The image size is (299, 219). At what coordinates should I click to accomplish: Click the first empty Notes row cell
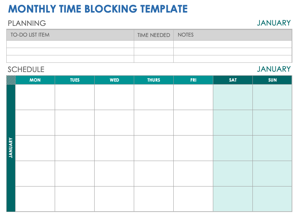[x=233, y=44]
